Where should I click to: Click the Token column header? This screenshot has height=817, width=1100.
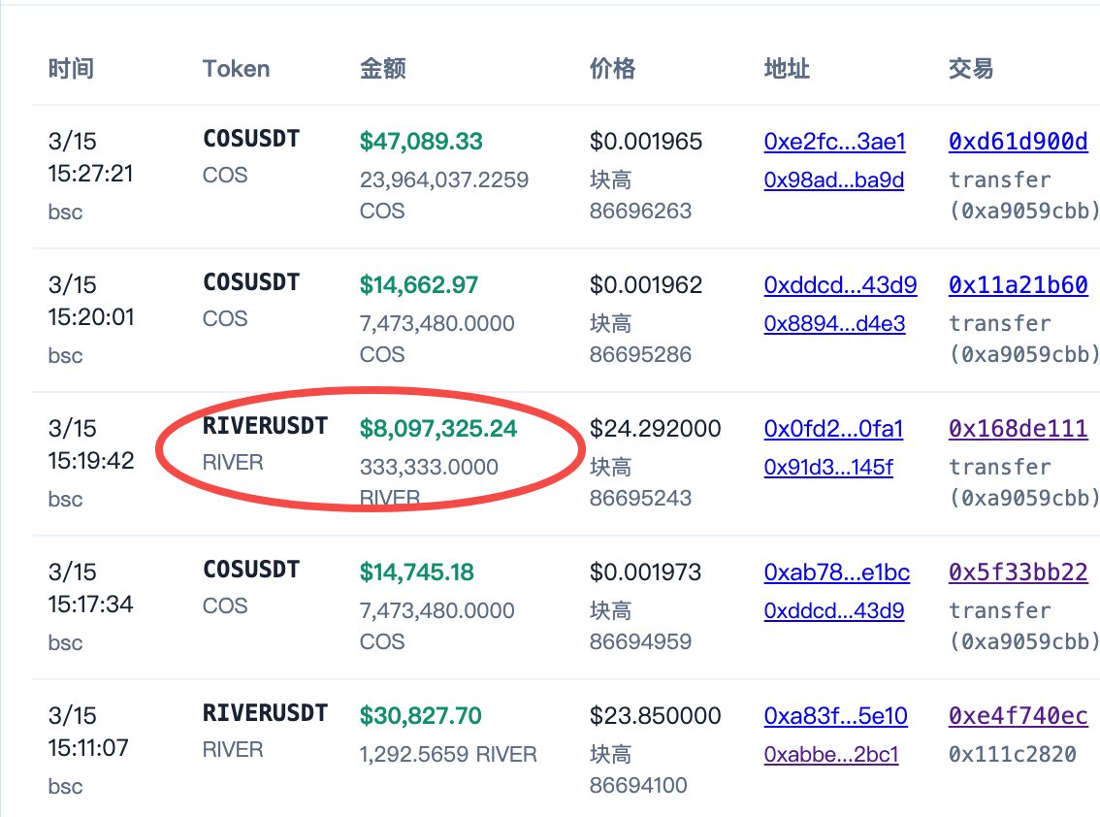tap(236, 69)
